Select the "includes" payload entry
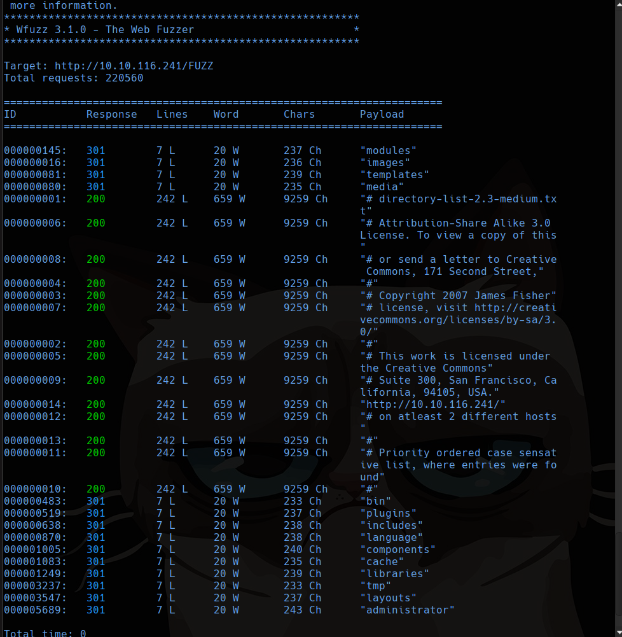622x637 pixels. click(x=391, y=525)
